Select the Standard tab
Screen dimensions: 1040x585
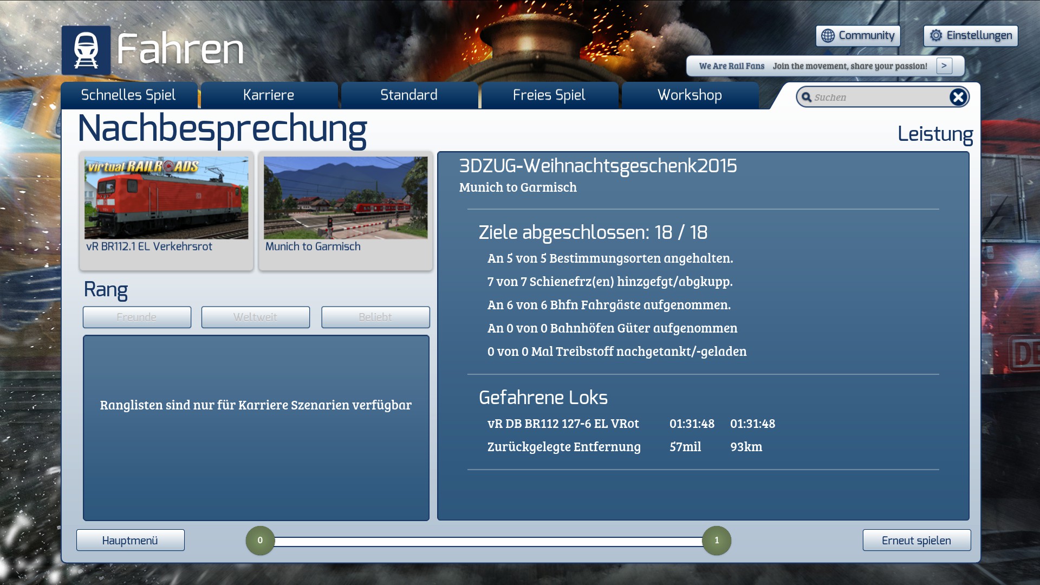click(x=409, y=95)
